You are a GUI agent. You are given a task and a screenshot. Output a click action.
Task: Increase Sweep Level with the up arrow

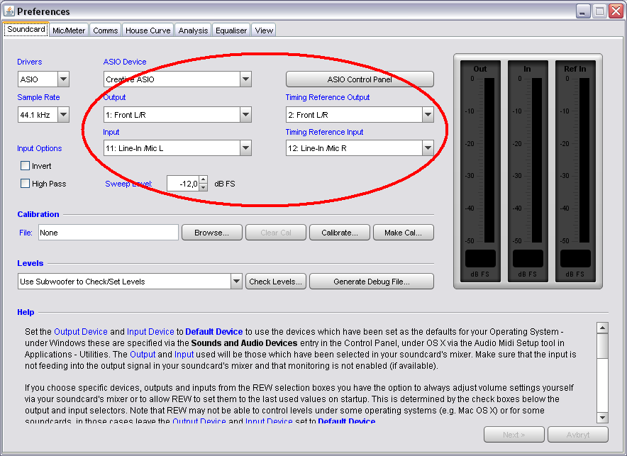coord(203,179)
